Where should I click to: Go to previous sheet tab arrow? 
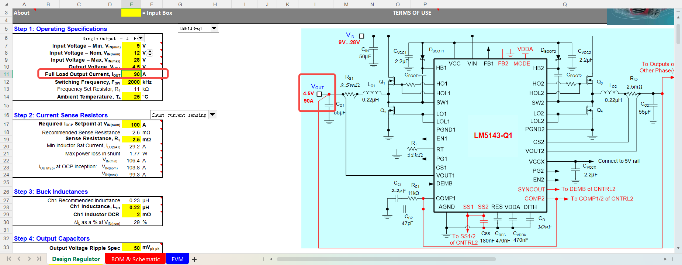(19, 259)
